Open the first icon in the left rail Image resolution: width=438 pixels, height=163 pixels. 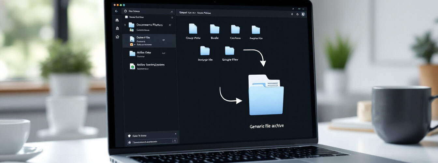coord(117,20)
